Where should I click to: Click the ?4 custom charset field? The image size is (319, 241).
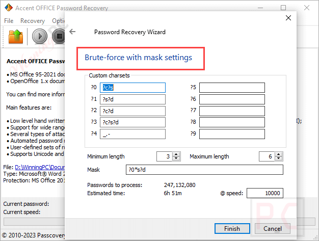[132, 134]
